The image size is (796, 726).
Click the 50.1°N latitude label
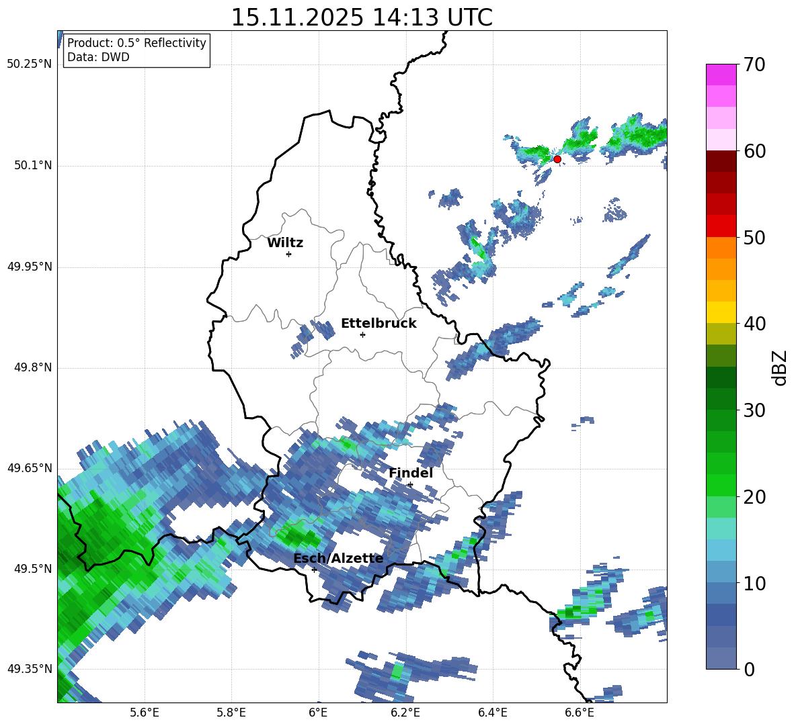click(x=33, y=166)
